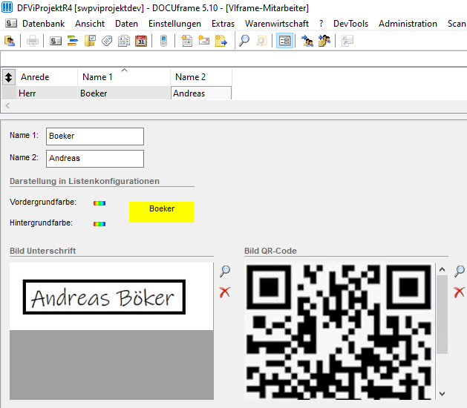Select the Boeker cell in list row

point(124,93)
